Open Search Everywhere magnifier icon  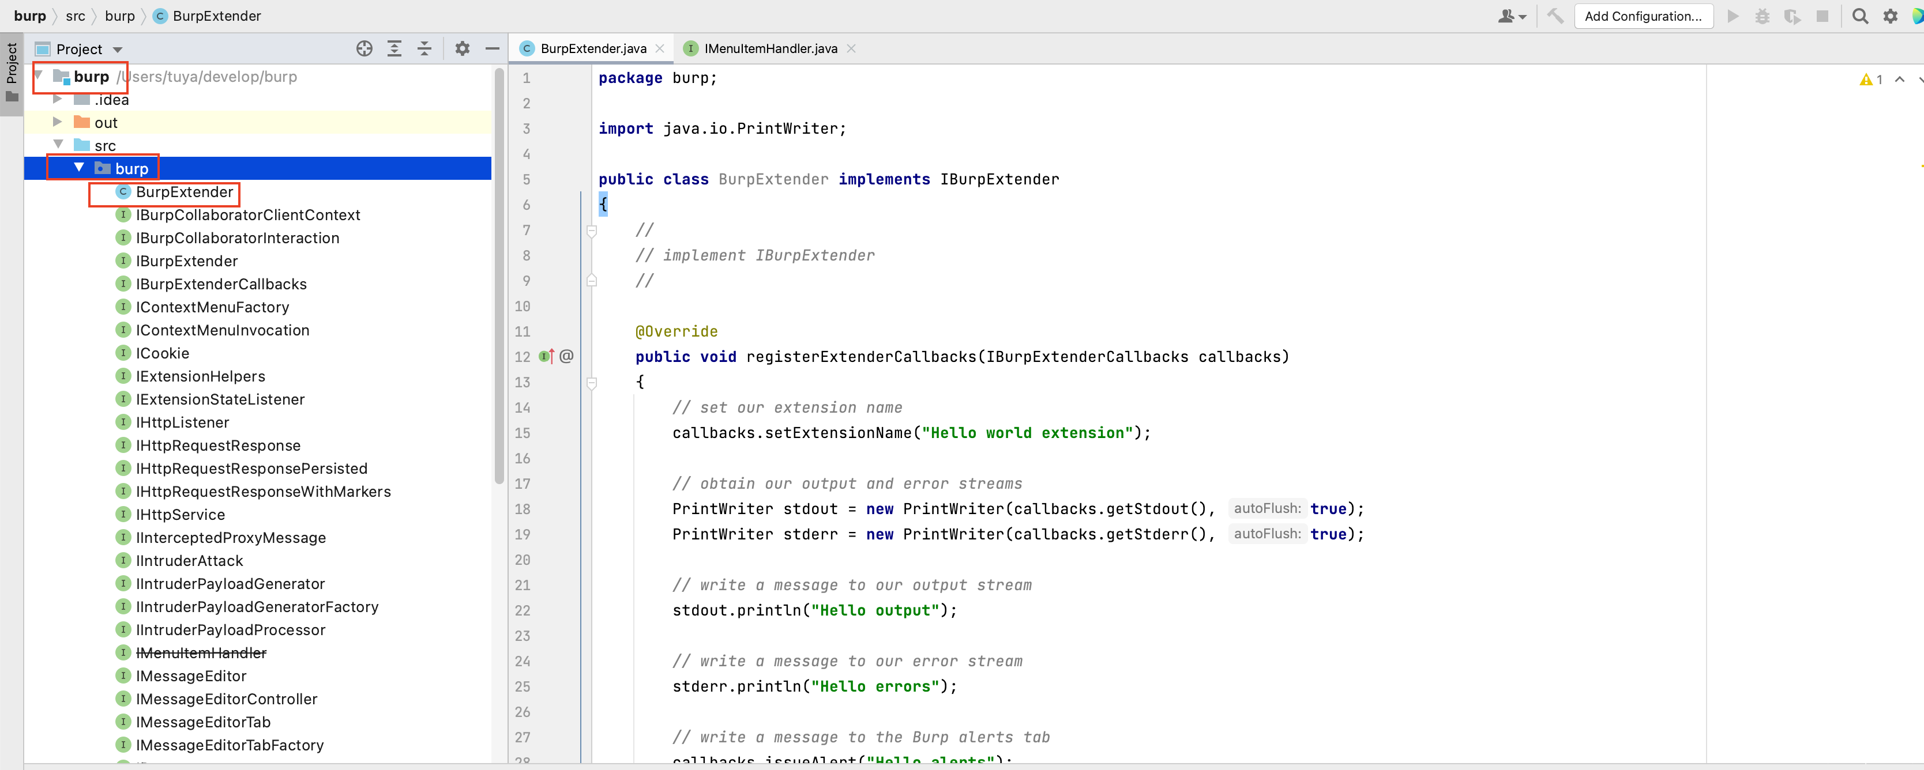(1860, 16)
